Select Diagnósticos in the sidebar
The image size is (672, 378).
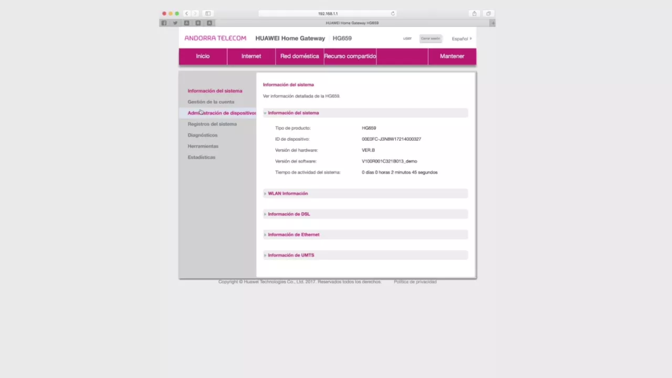point(202,135)
